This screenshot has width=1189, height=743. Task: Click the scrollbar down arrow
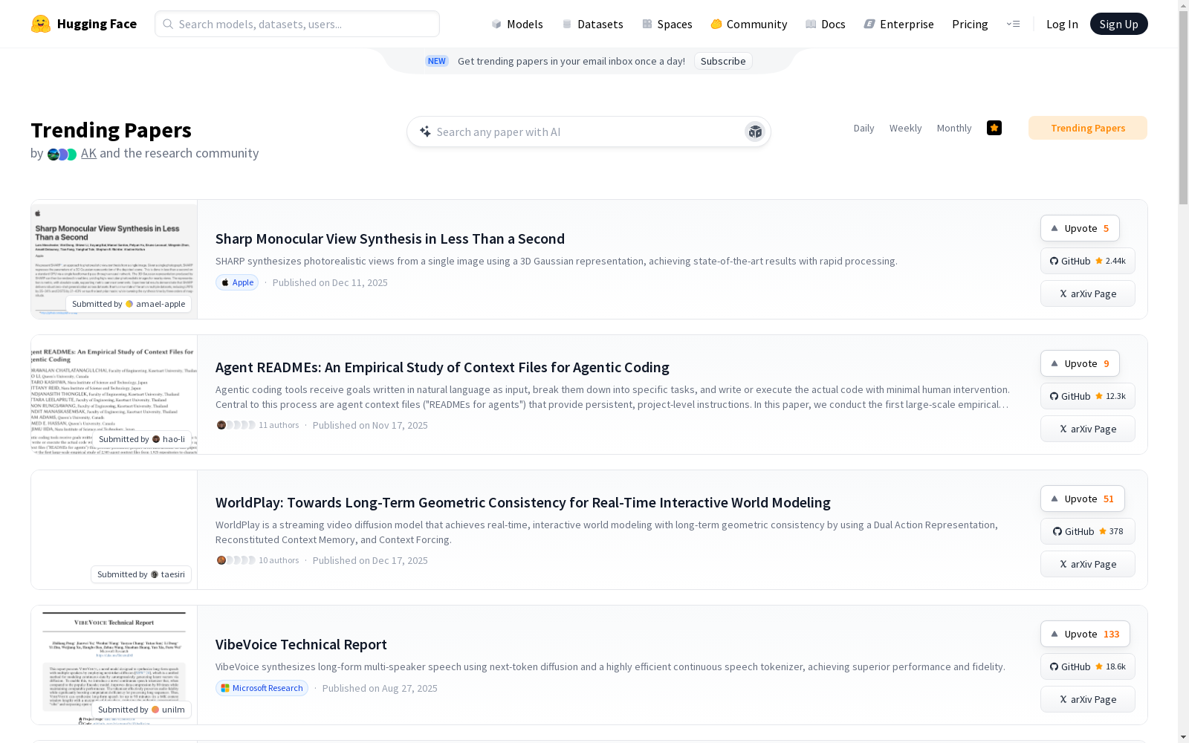[x=1183, y=737]
